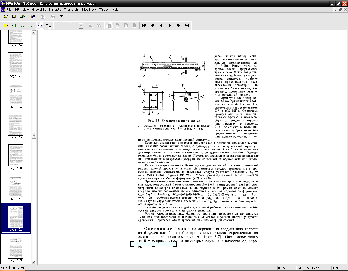Click the yellow question mark Help icon

[x=61, y=17]
